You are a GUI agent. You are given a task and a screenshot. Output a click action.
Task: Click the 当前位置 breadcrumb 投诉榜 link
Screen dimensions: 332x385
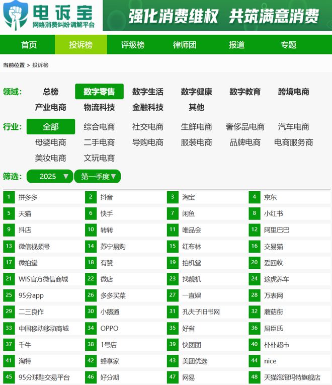pyautogui.click(x=40, y=65)
